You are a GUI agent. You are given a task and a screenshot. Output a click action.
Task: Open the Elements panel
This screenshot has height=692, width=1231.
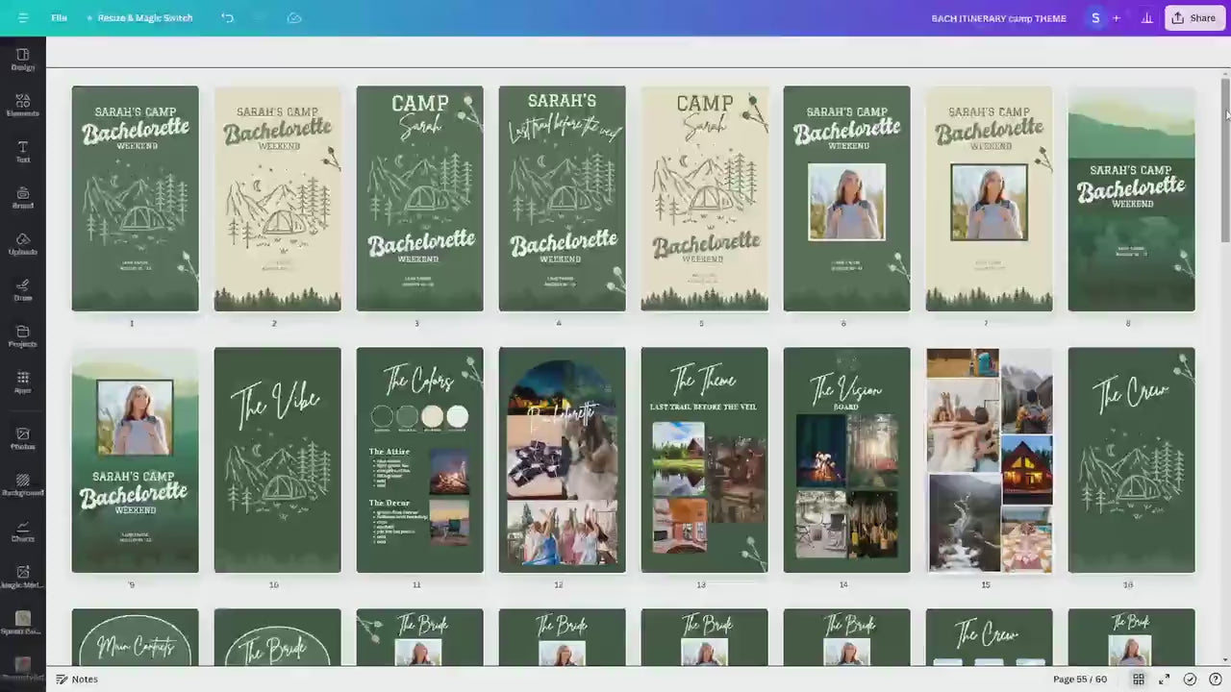coord(23,105)
